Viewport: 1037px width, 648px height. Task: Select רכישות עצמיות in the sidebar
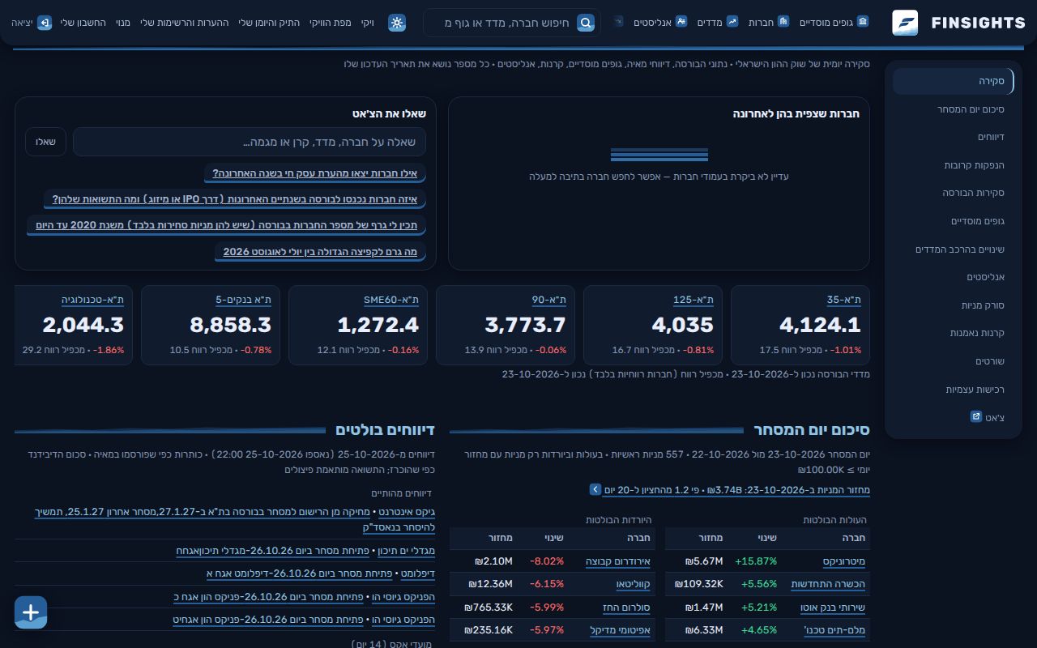(x=954, y=390)
